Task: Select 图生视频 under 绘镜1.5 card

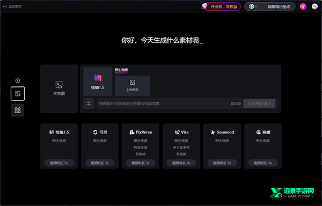Action: 59,141
